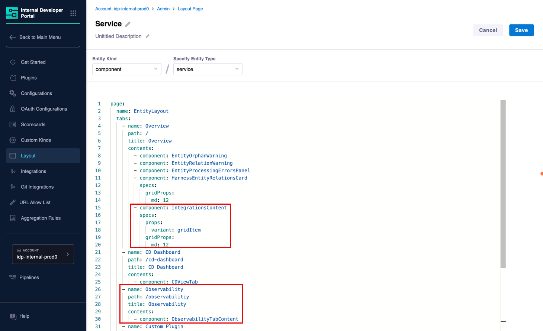Click the Configurations gears icon
The width and height of the screenshot is (543, 331).
[13, 93]
